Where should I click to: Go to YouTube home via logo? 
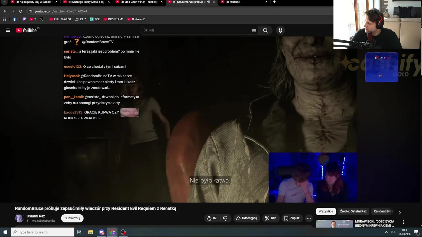point(26,30)
